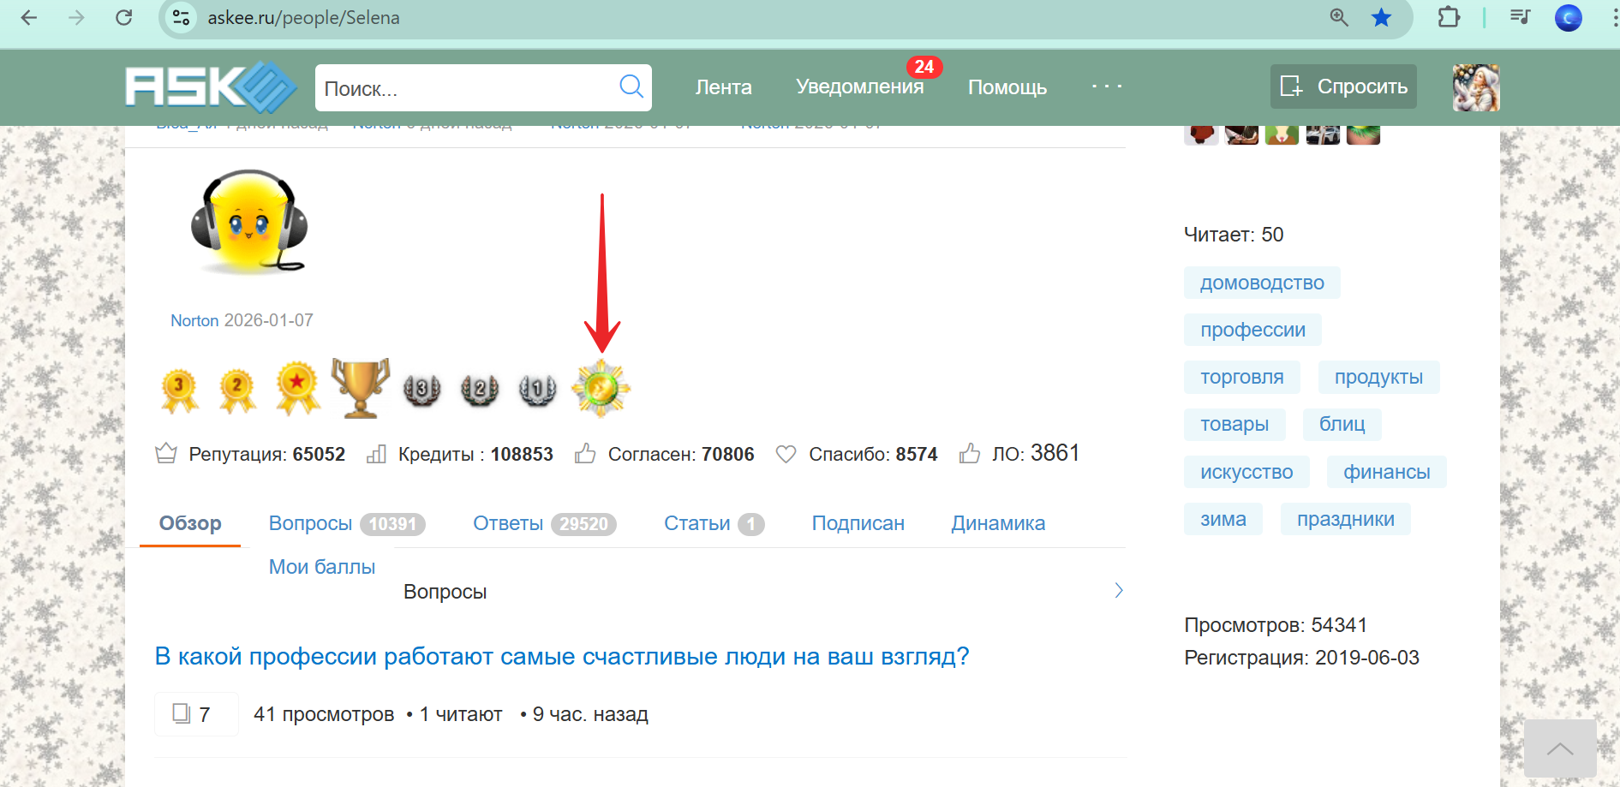Click the gold medal badge numbered 3
This screenshot has height=787, width=1620.
coord(180,390)
